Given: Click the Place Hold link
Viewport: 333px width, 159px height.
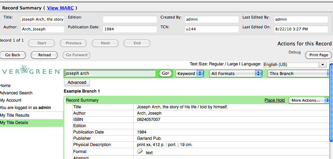Looking at the screenshot, I should 275,100.
